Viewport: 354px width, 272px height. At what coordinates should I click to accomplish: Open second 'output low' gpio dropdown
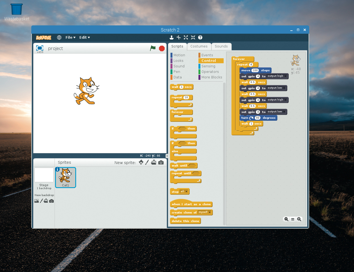[277, 112]
